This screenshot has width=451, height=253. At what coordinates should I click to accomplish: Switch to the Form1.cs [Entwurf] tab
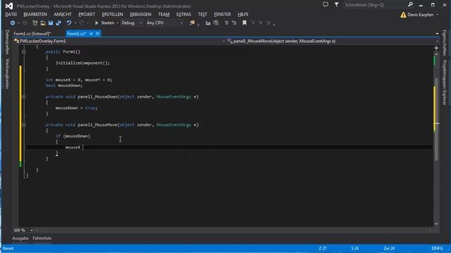(x=32, y=34)
